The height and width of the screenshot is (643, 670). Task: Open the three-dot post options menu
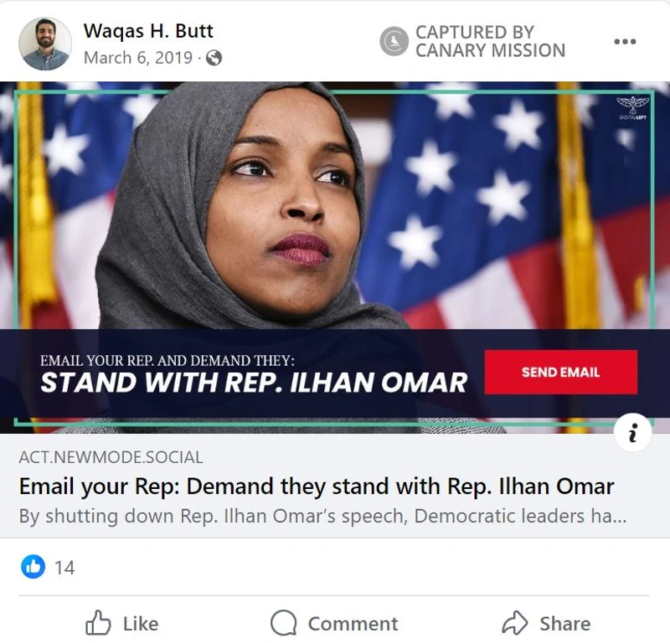tap(625, 41)
